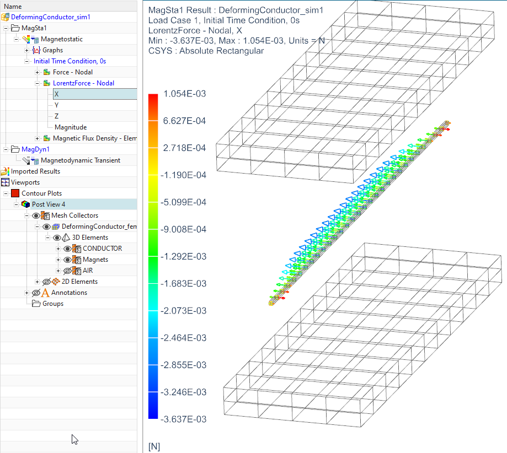Collapse the LorentzForce - Nodal node
Screen dimensions: 507x453
(x=37, y=83)
